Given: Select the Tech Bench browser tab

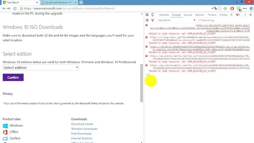Looking at the screenshot, I should (20, 3).
